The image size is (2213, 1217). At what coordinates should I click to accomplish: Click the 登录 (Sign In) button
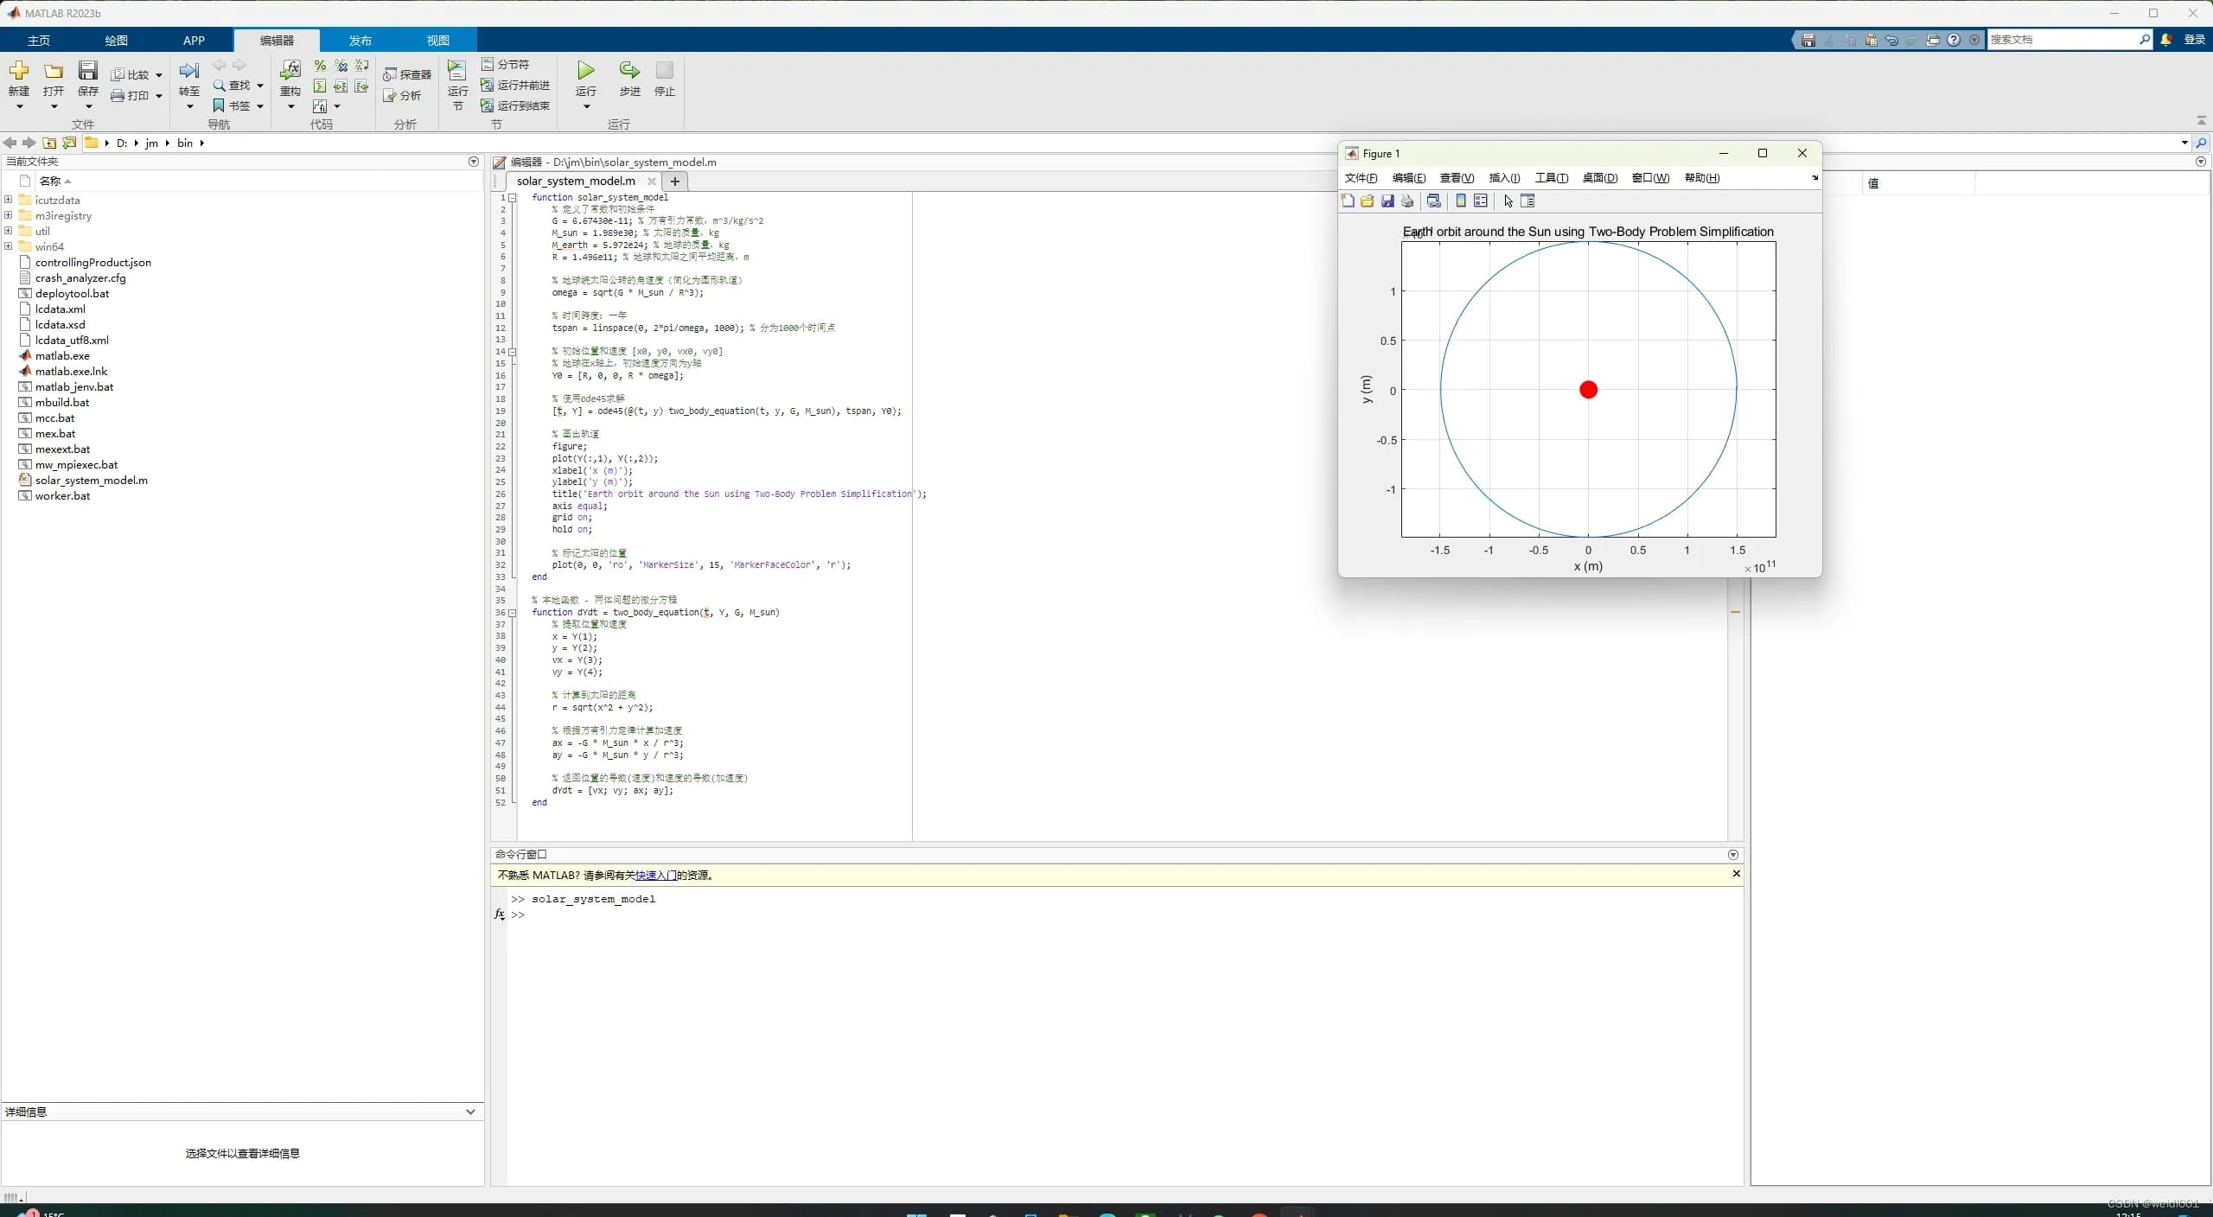pos(2194,40)
